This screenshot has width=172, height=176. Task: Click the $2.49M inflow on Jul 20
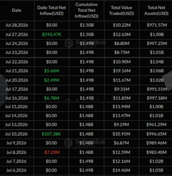[x=52, y=80]
